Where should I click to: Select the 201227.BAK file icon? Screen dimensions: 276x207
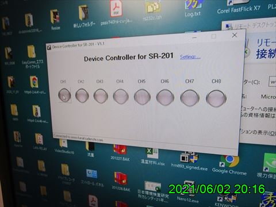120,153
